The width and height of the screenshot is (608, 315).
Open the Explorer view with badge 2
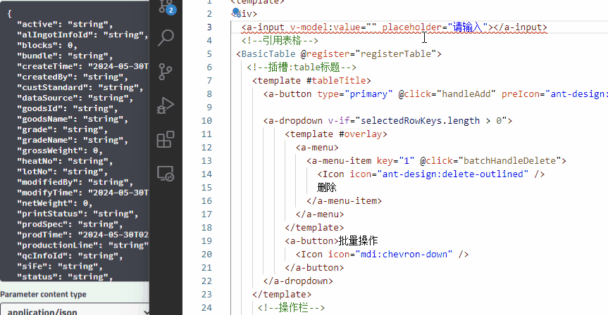coord(165,6)
